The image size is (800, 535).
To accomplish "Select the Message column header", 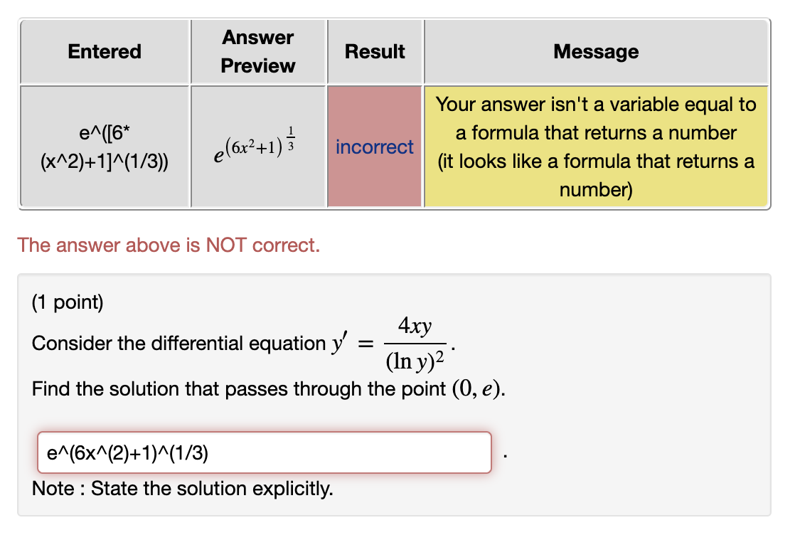I will 596,51.
